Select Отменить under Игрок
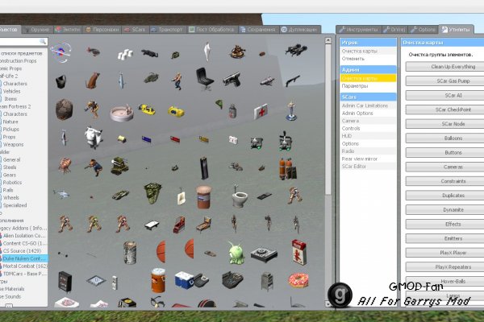The image size is (484, 322). point(368,59)
